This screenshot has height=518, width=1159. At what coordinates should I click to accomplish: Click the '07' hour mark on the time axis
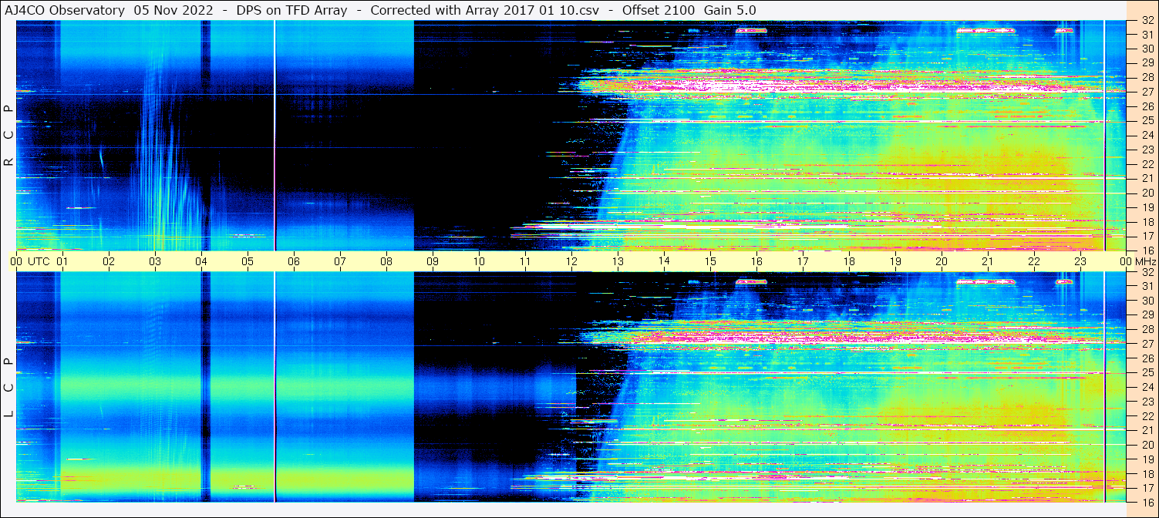click(340, 261)
